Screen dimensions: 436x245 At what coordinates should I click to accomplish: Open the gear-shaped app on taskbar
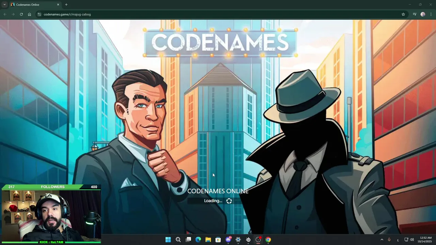pos(238,240)
